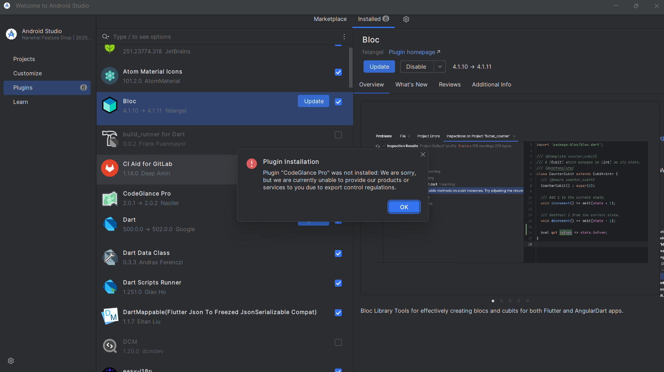Click the CodeGlance Pro plugin icon
This screenshot has height=372, width=664.
click(x=110, y=198)
